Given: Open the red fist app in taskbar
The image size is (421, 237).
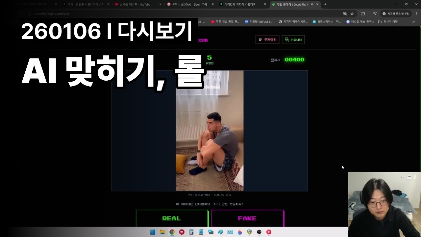Looking at the screenshot, I should (x=182, y=232).
